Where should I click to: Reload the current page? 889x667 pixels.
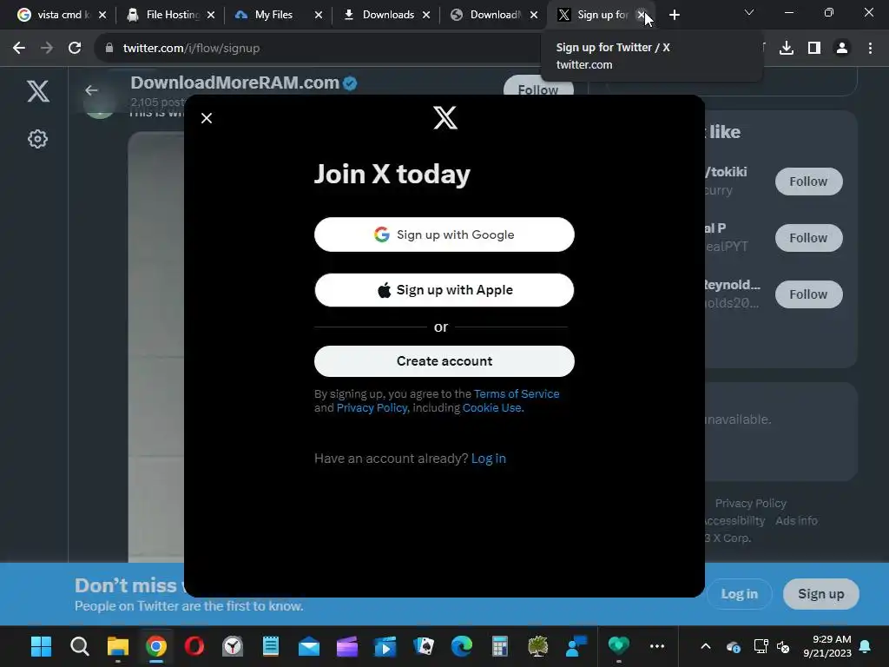(x=75, y=49)
